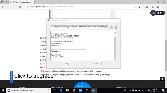
Task: Stop the screen recording
Action: click(x=161, y=13)
